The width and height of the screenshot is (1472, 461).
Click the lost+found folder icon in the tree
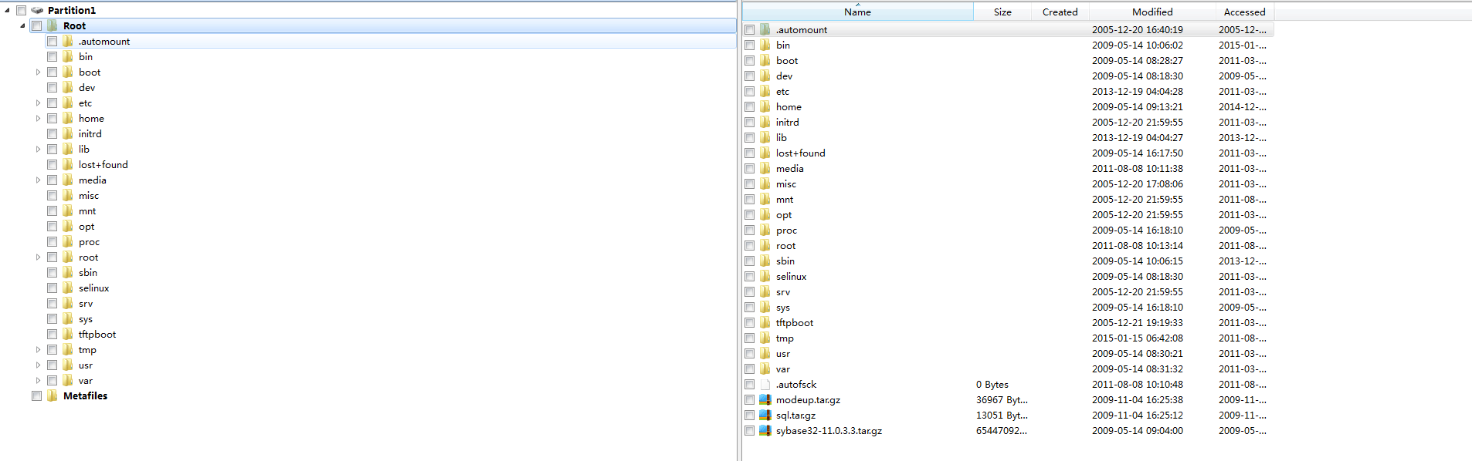tap(68, 164)
